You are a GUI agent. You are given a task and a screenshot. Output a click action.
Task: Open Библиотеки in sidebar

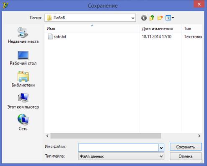coord(23,79)
